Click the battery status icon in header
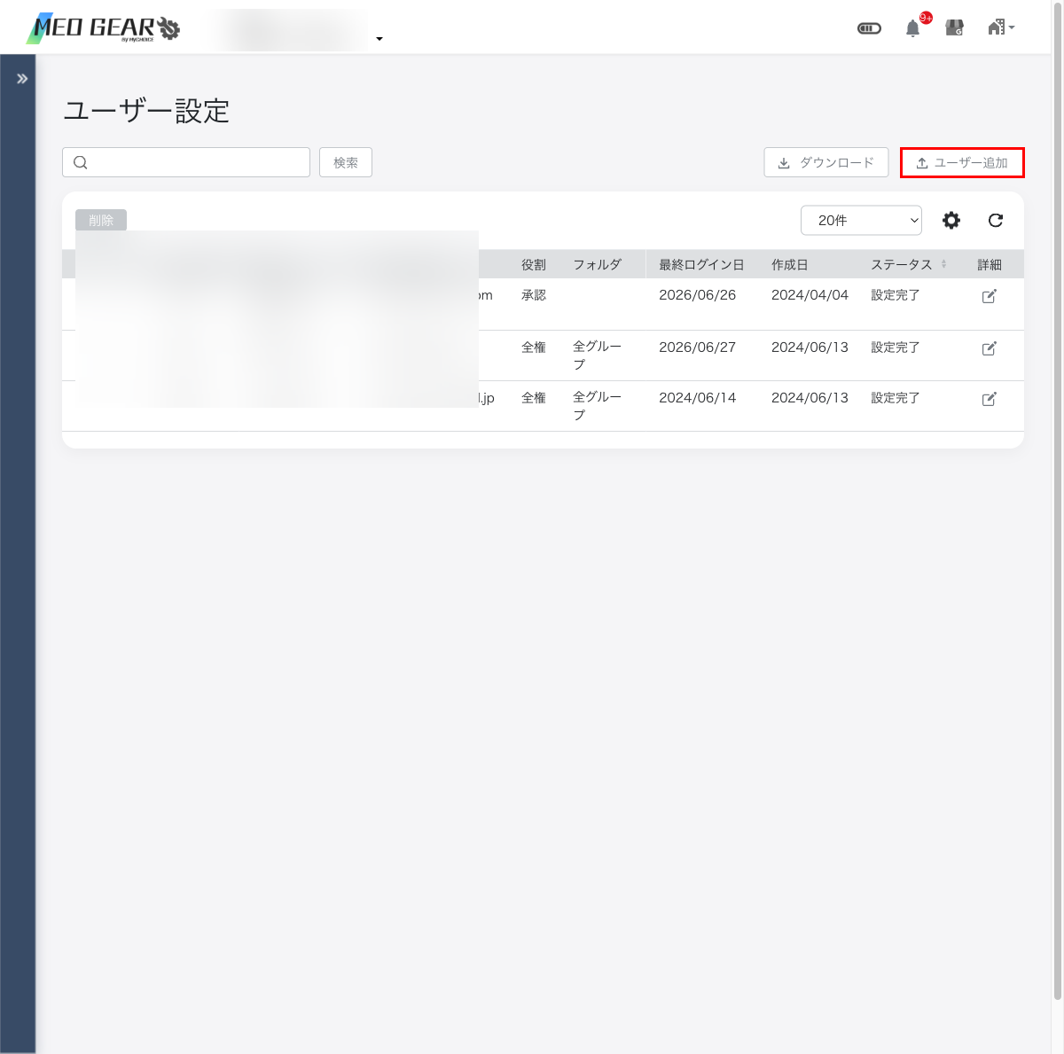The width and height of the screenshot is (1064, 1054). click(x=870, y=28)
